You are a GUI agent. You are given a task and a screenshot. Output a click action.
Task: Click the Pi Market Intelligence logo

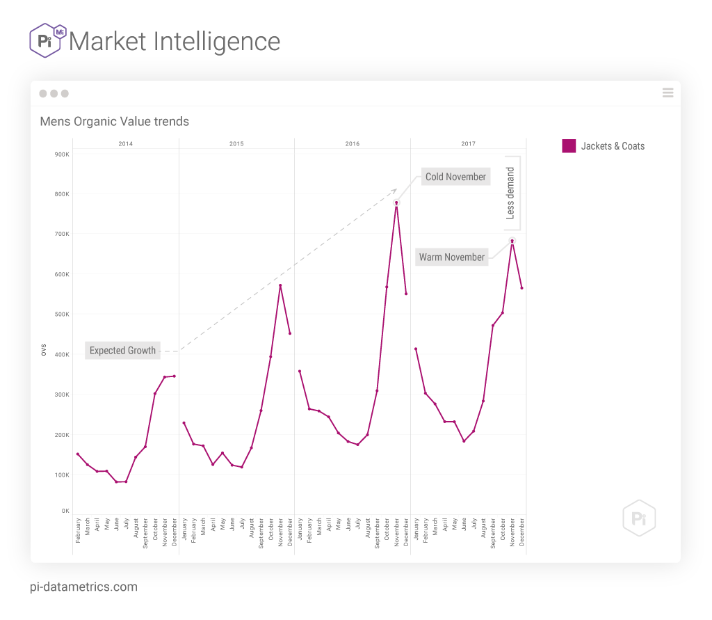pyautogui.click(x=47, y=41)
